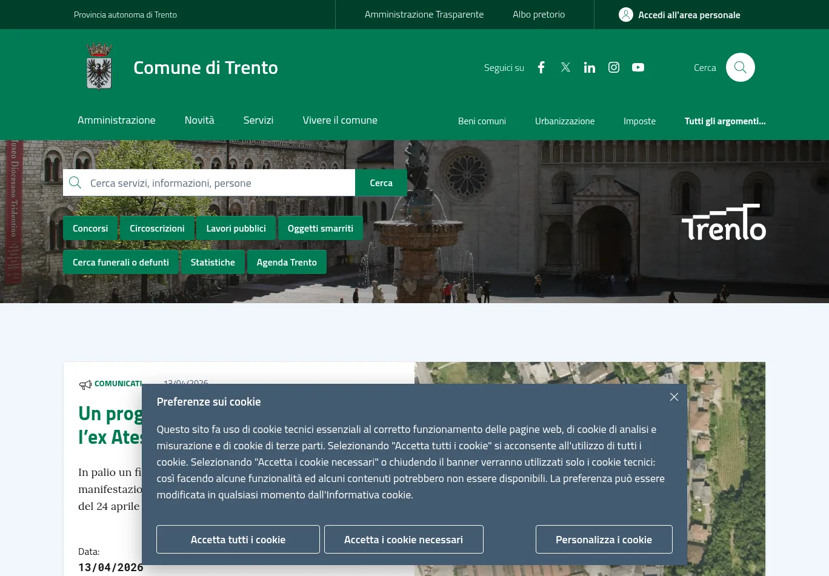
Task: Click the round search magnifier icon in header
Action: tap(740, 67)
